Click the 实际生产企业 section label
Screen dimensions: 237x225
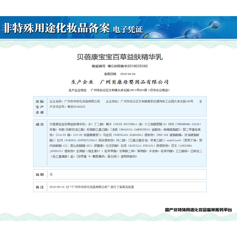coord(40,107)
